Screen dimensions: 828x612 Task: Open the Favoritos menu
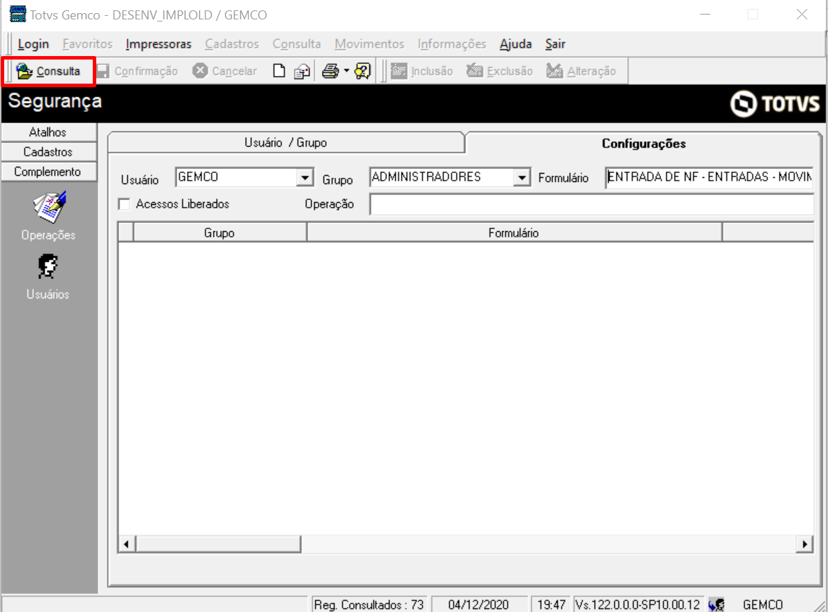click(87, 44)
